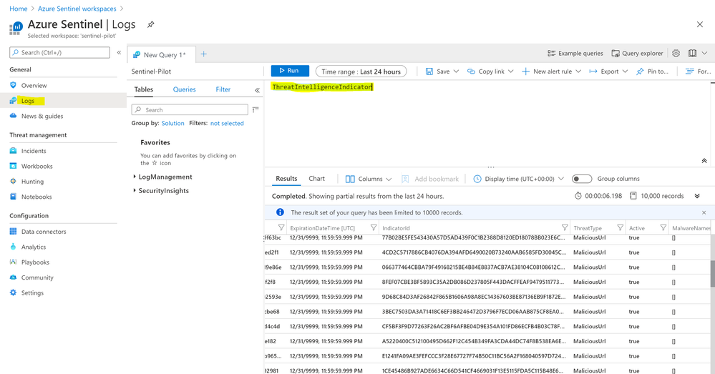715x374 pixels.
Task: Open the Overview page icon
Action: 13,85
